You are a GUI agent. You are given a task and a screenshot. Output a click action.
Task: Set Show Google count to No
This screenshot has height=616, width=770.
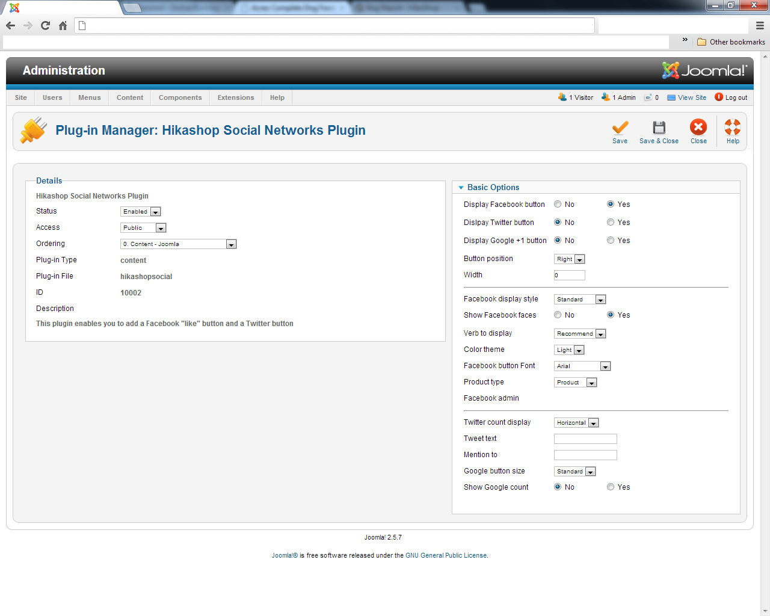[558, 487]
